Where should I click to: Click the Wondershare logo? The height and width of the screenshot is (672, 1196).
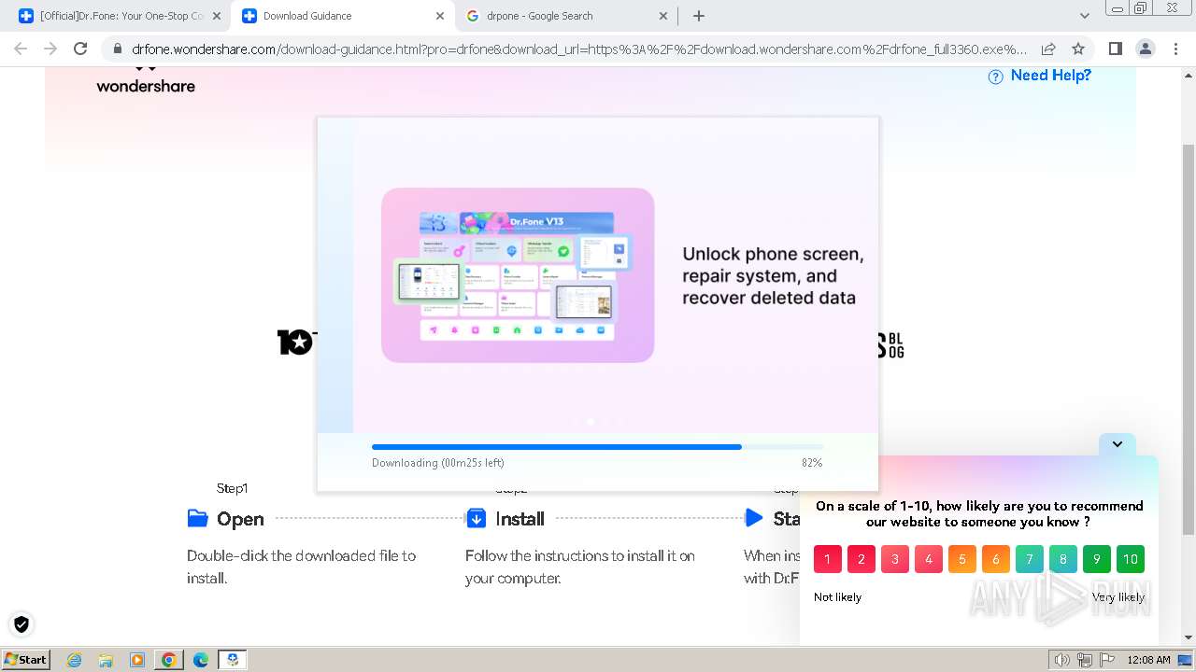[x=146, y=80]
